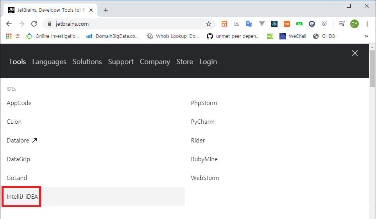Click the site lock icon in address bar
This screenshot has width=376, height=219.
[x=50, y=24]
